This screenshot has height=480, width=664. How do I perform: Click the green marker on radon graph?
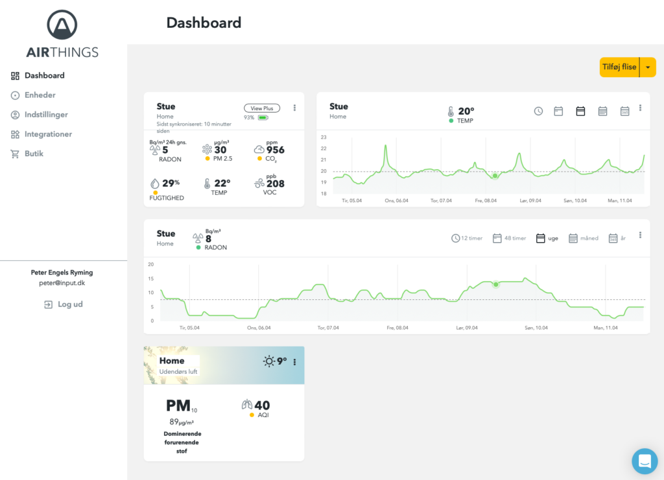tap(495, 284)
